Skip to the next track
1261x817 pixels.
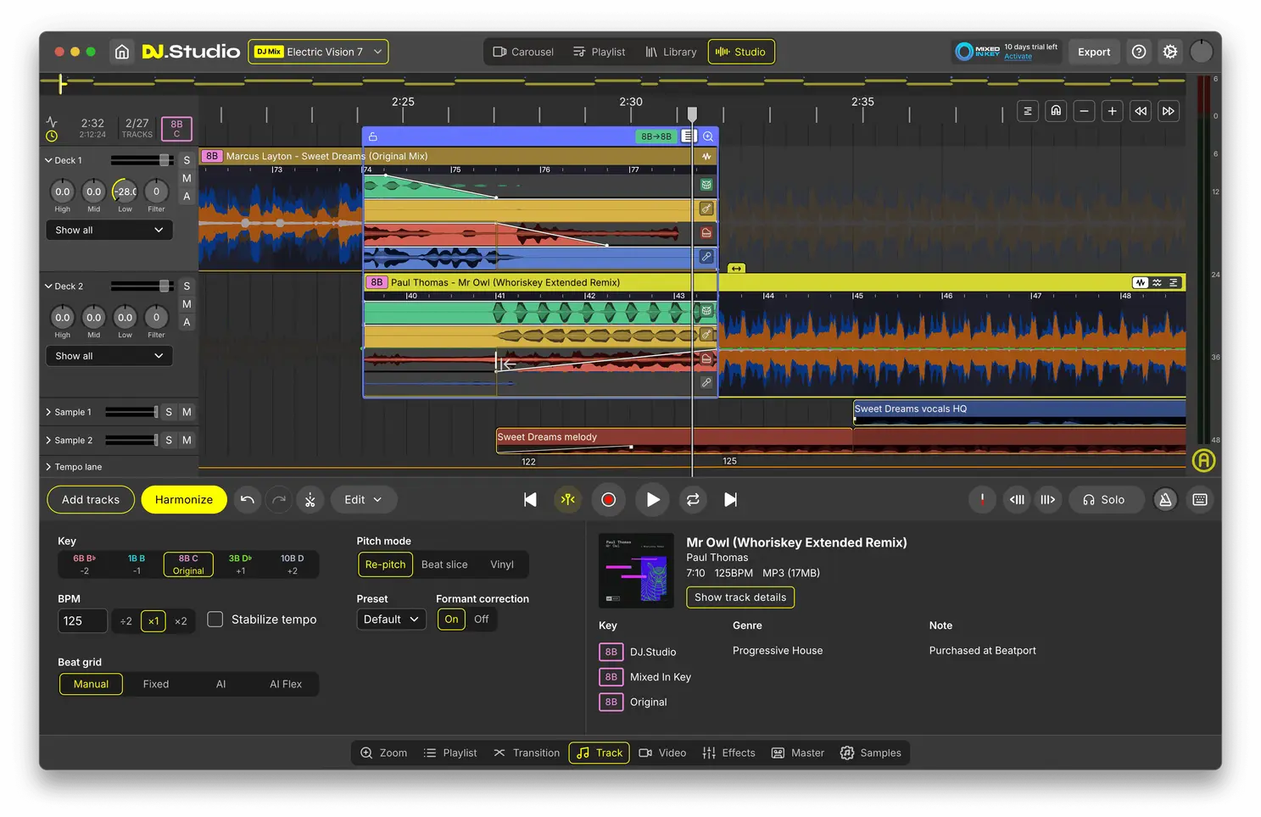click(x=730, y=500)
